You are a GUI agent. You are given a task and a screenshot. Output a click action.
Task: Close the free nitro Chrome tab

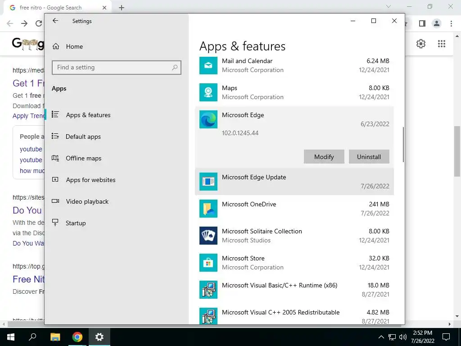click(104, 8)
